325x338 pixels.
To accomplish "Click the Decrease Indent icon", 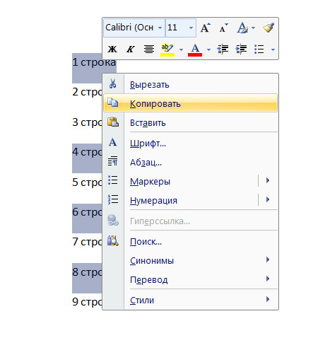I will click(223, 49).
